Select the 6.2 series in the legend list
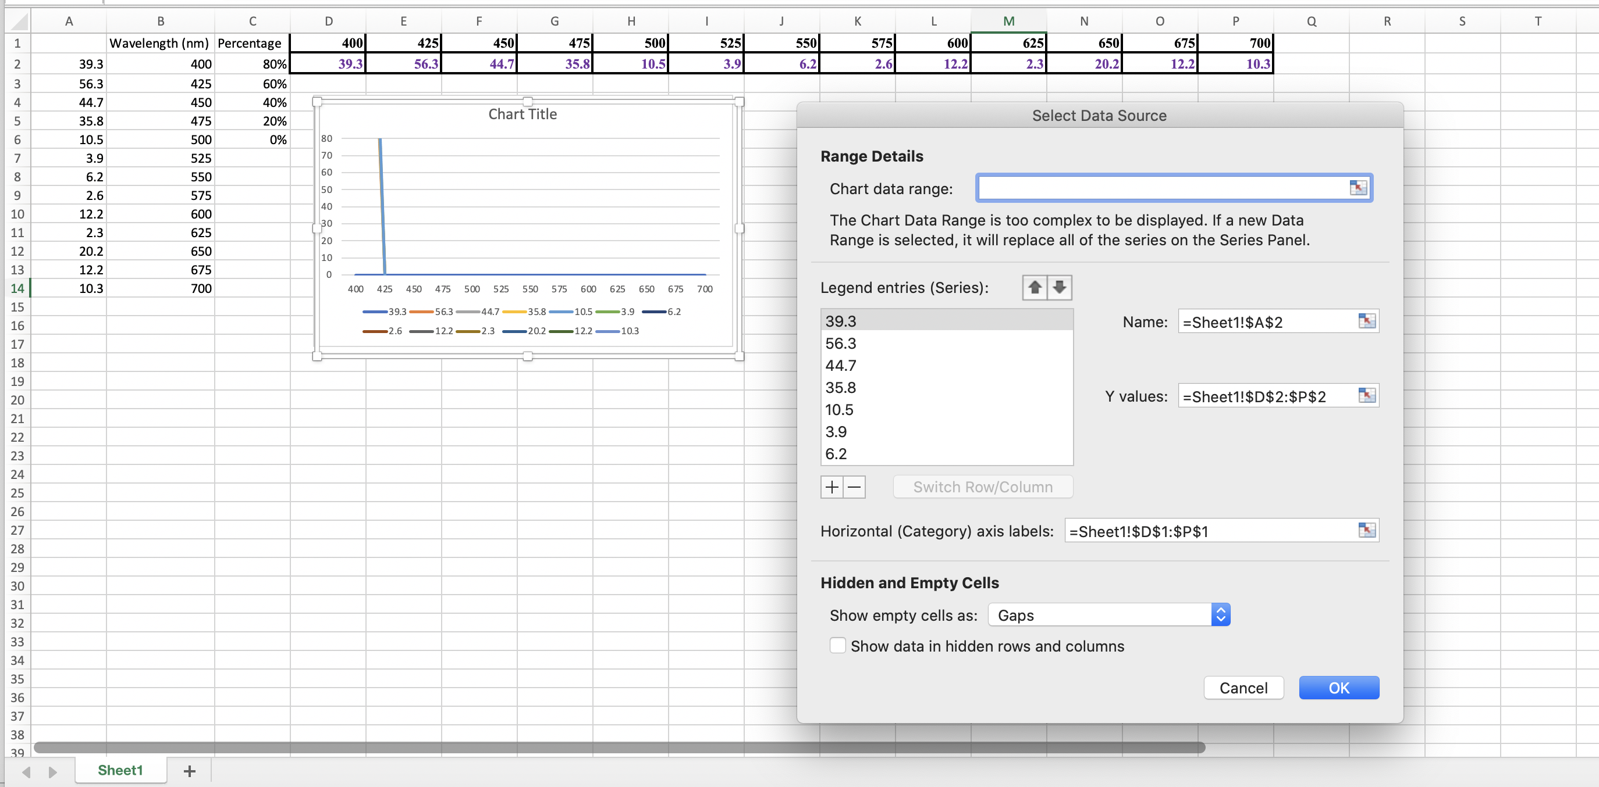1599x787 pixels. 947,454
